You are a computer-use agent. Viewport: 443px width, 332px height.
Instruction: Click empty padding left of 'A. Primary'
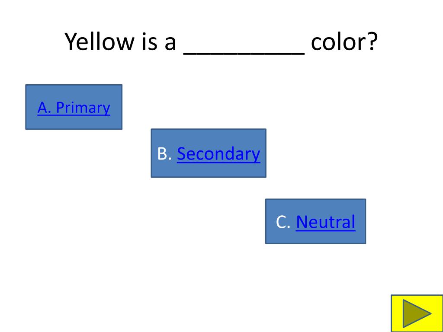[x=31, y=108]
